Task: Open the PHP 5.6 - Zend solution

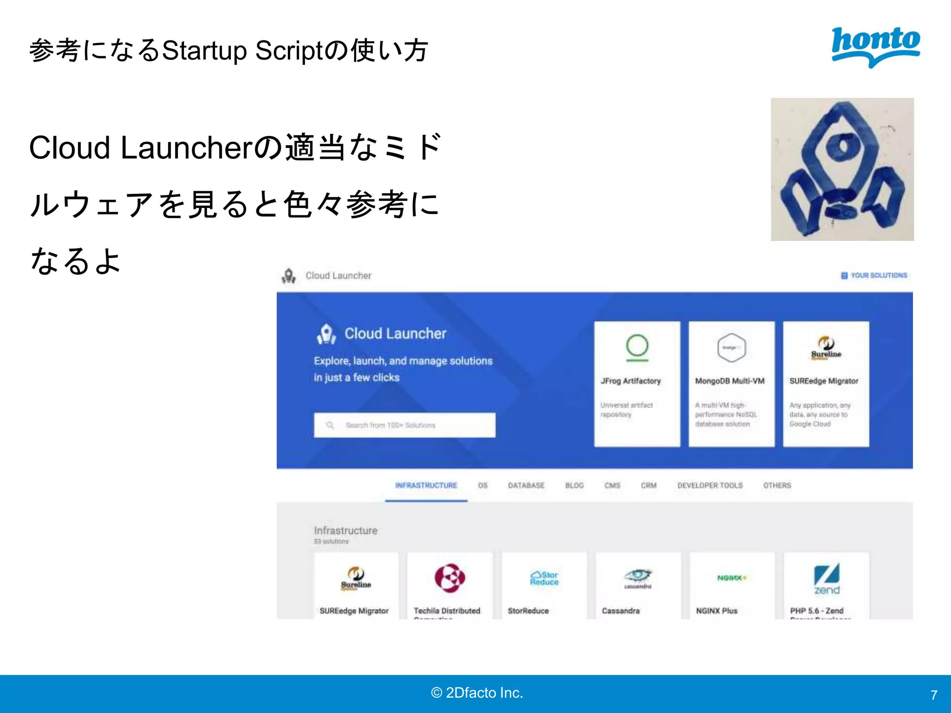Action: 827,586
